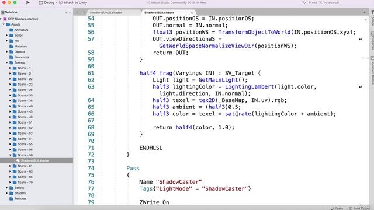Click the Scene - 45 folder icon

15,111
